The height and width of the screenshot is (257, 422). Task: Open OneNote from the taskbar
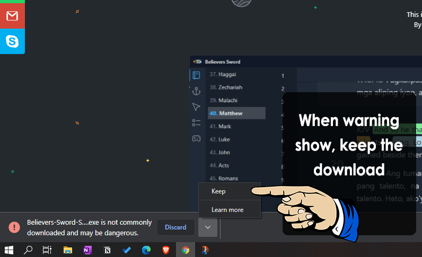coord(87,250)
